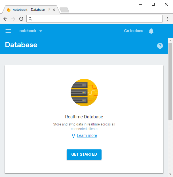Open a new browser tab
This screenshot has height=177, width=173.
tap(64, 10)
